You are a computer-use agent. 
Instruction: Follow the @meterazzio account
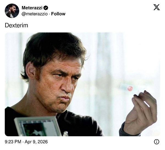point(58,14)
